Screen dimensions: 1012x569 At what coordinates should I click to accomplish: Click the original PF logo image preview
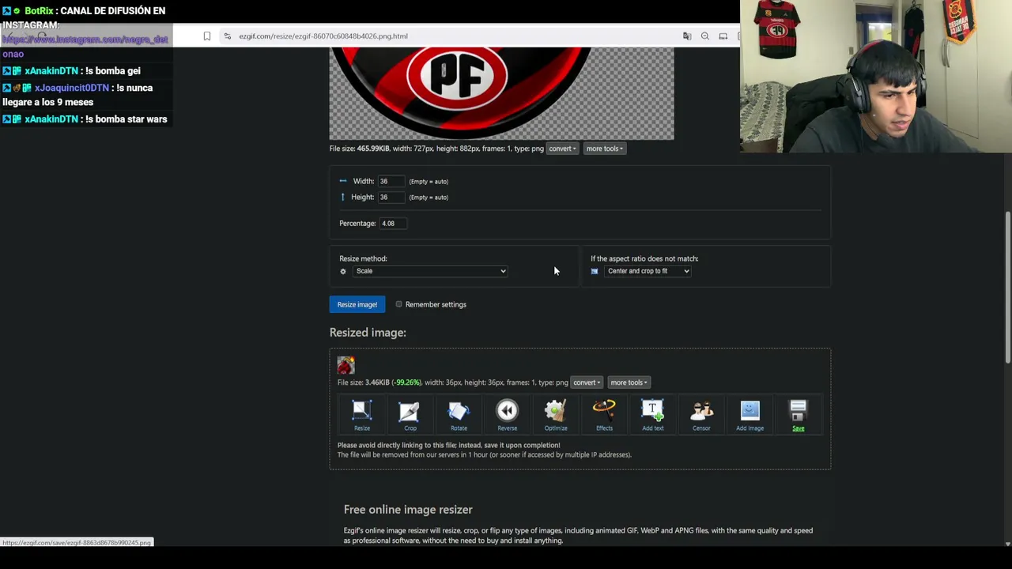point(501,93)
